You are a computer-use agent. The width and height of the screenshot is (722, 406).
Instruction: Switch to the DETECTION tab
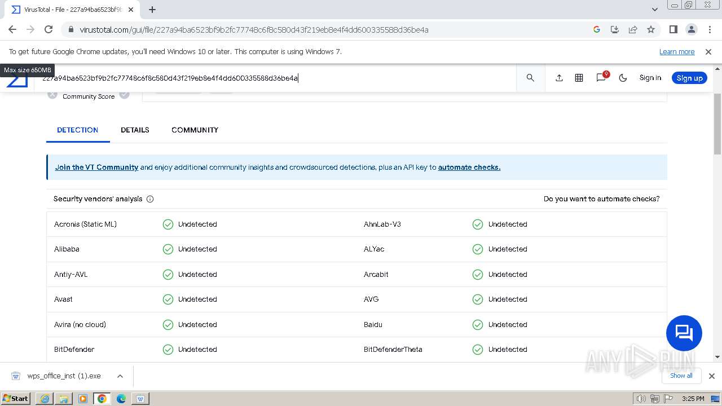(78, 130)
